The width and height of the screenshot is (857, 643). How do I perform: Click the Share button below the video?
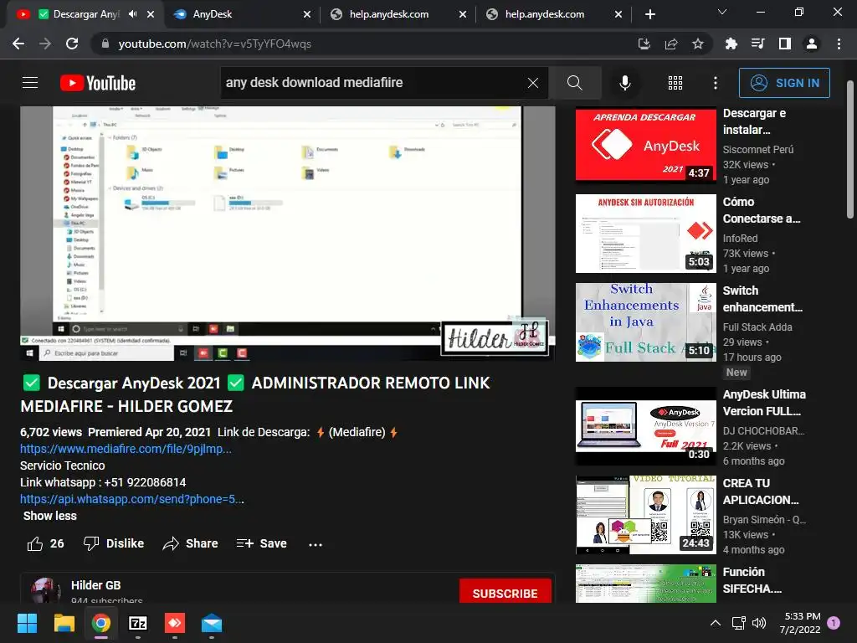[190, 543]
